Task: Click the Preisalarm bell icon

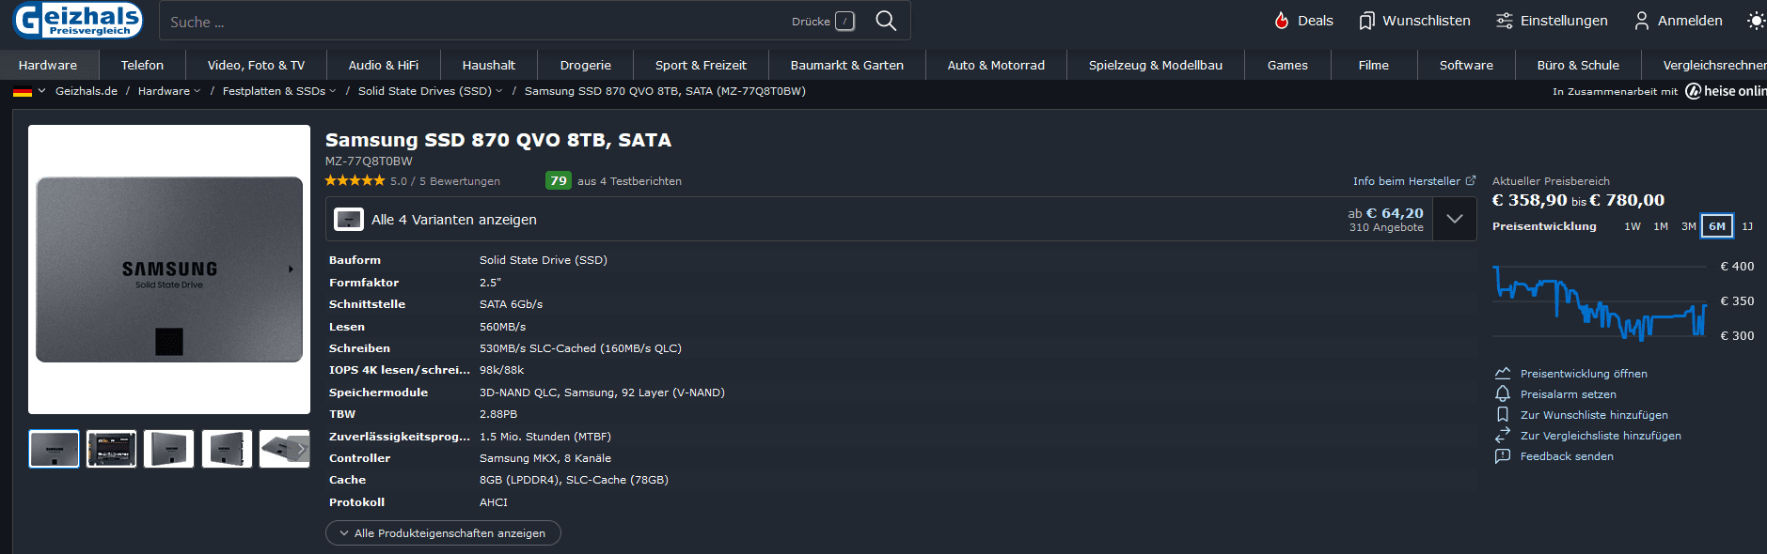Action: coord(1503,394)
